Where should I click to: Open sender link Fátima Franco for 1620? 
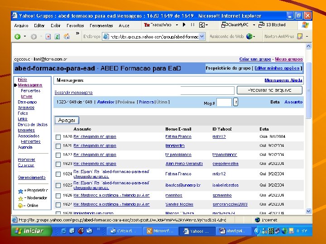pyautogui.click(x=178, y=136)
